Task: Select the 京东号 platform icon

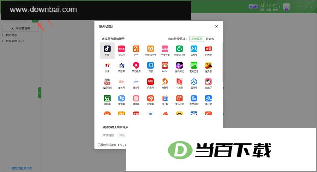Action: tap(122, 98)
